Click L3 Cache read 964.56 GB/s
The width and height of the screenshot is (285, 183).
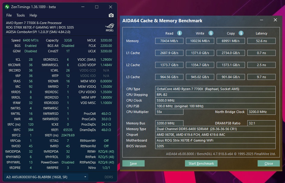point(169,77)
